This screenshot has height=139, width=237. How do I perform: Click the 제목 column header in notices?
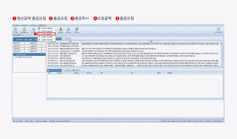70,41
